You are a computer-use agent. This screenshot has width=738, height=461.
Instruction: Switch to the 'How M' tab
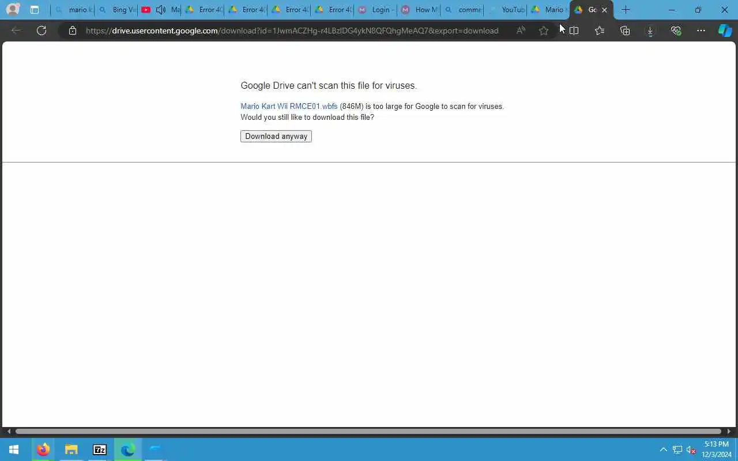(x=419, y=10)
